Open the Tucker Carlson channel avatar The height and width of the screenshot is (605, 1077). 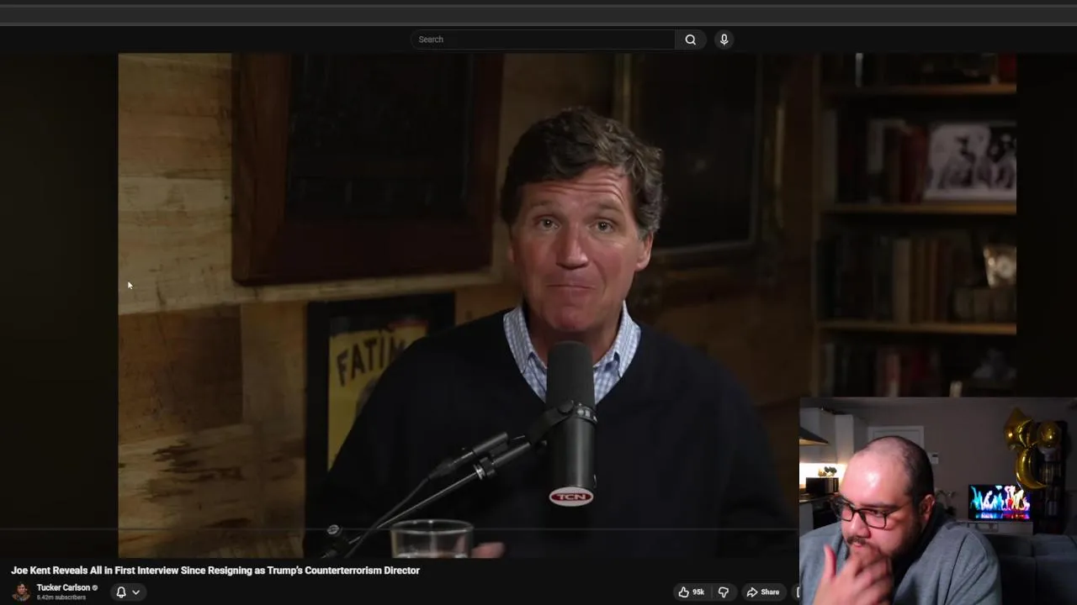click(x=21, y=592)
